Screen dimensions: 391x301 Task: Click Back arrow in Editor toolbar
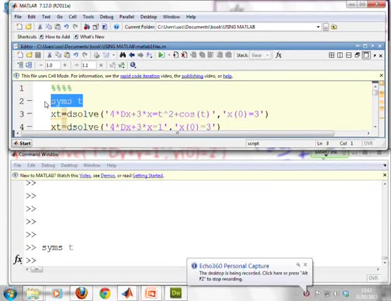132,55
